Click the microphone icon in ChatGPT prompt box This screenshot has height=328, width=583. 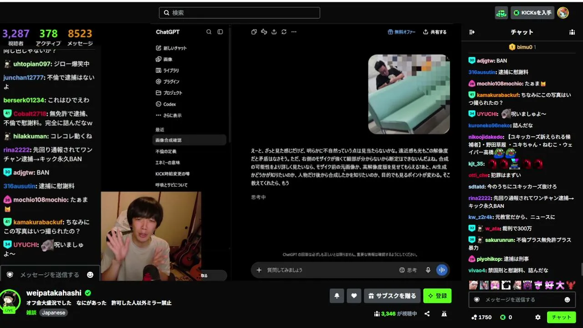click(428, 270)
